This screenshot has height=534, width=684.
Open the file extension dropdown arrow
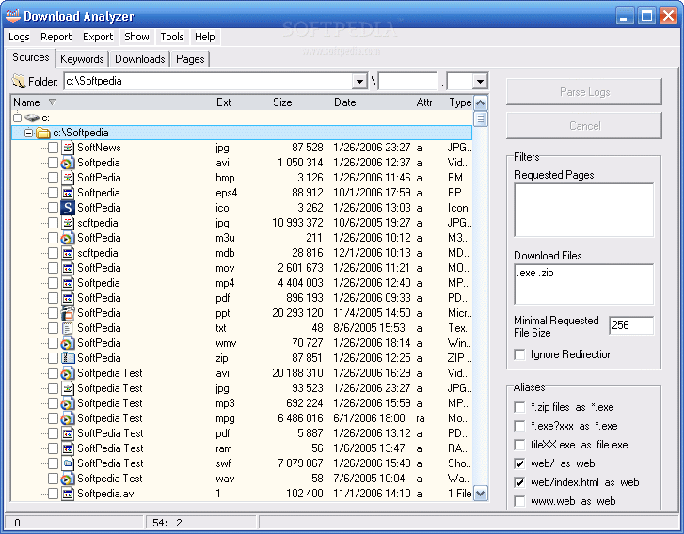point(480,81)
